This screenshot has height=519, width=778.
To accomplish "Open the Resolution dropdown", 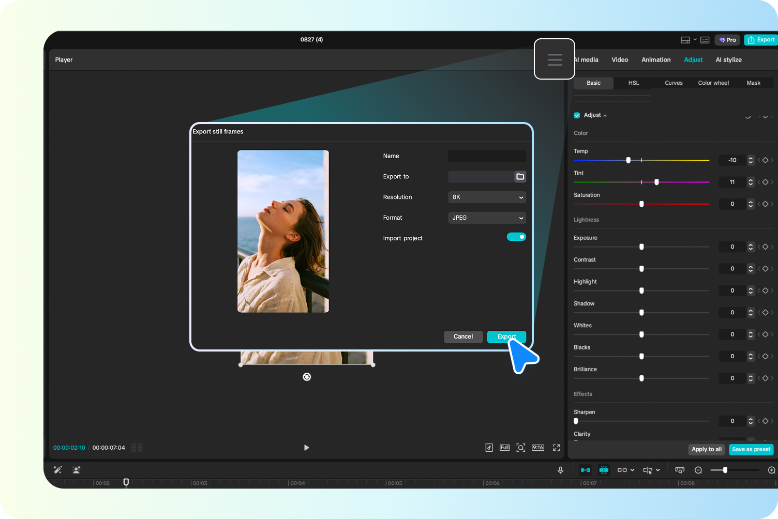I will click(487, 197).
